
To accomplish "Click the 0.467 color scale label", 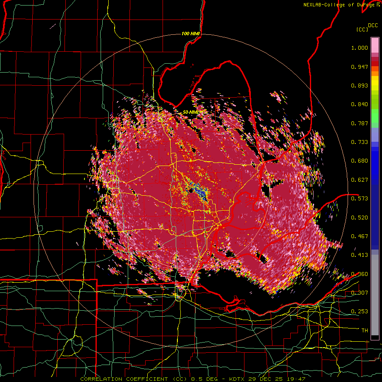I will pyautogui.click(x=360, y=236).
